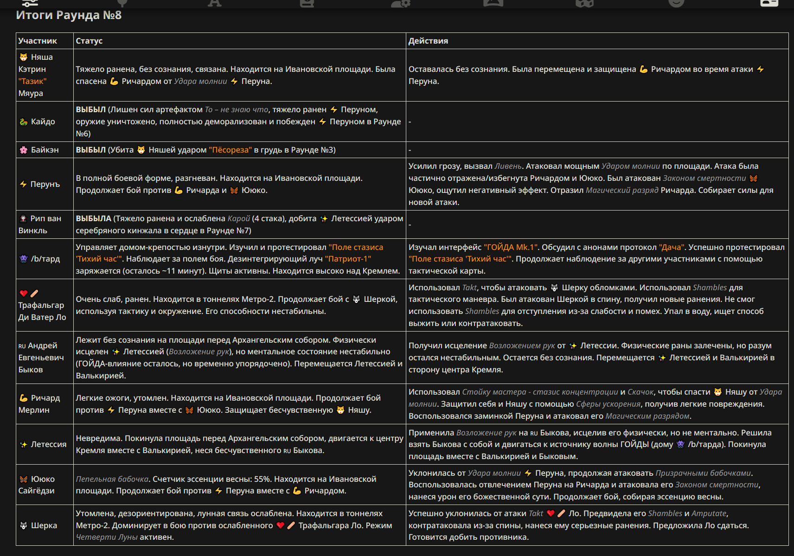Click italic Законом смертности in Перунъ's actions
This screenshot has width=794, height=556.
point(704,178)
